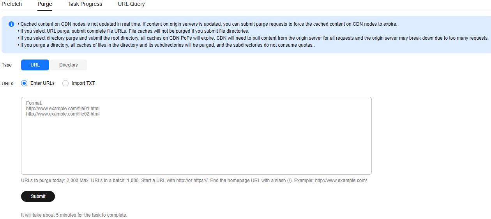
Task: Switch to the Prefetch tab
Action: click(x=12, y=4)
